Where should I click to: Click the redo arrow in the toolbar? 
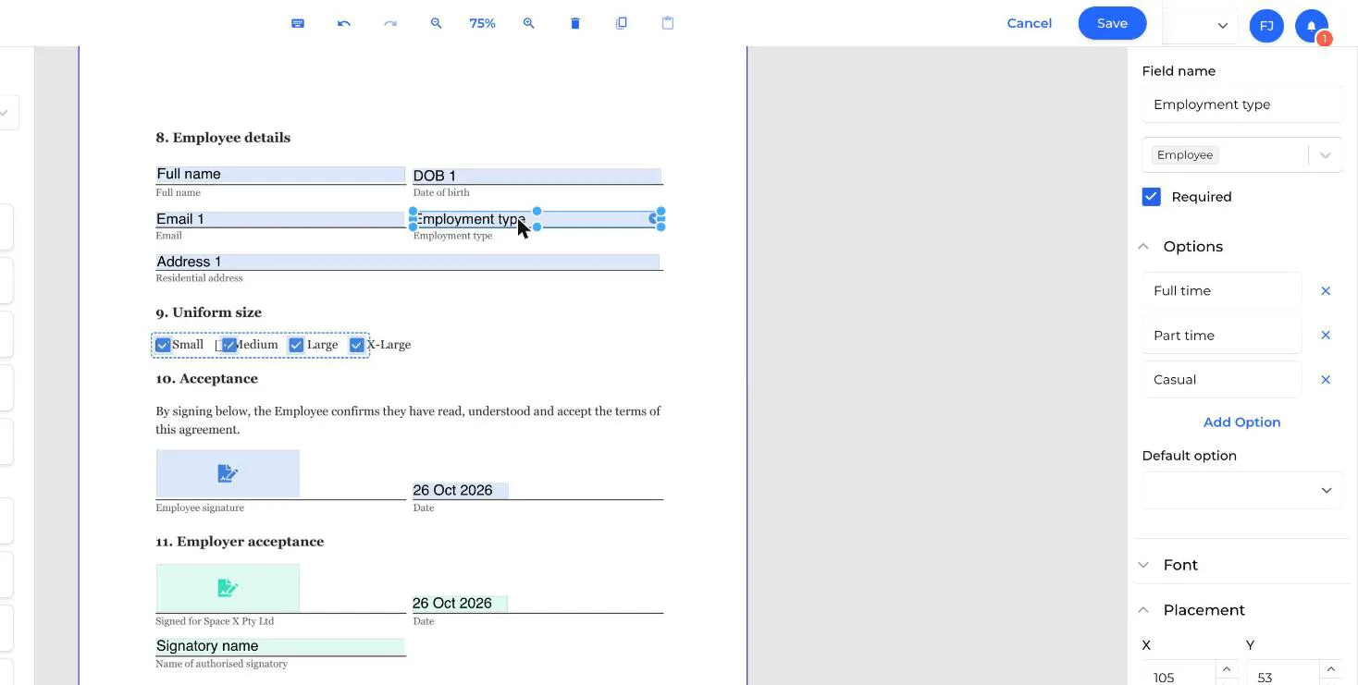click(390, 23)
